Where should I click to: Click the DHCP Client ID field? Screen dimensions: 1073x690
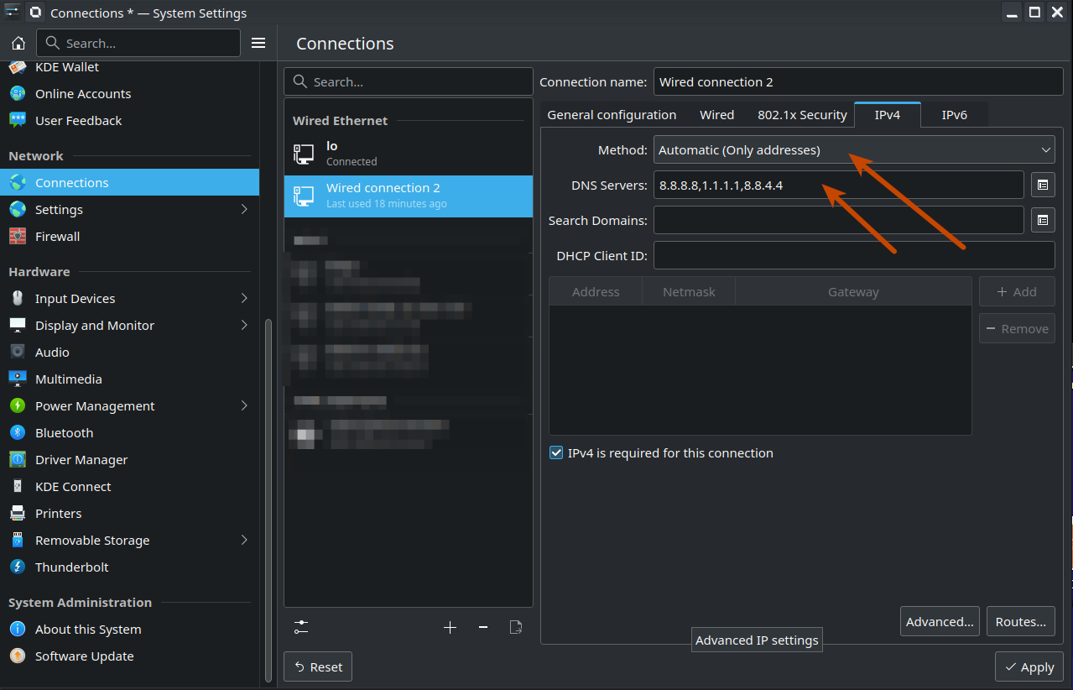click(854, 256)
